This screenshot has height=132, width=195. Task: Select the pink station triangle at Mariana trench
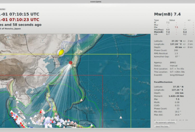pyautogui.click(x=81, y=100)
